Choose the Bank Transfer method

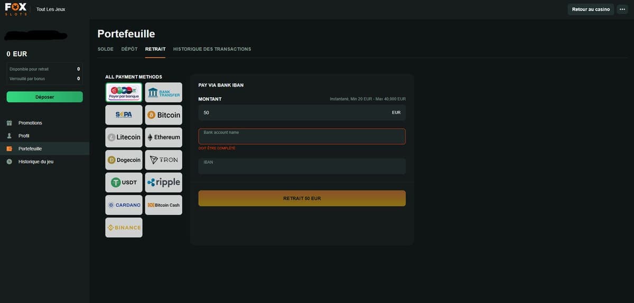coord(163,92)
